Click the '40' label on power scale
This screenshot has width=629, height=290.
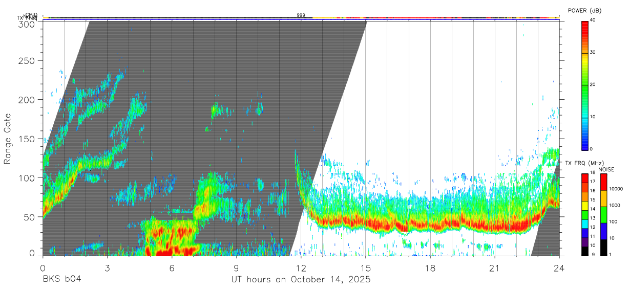coord(593,20)
